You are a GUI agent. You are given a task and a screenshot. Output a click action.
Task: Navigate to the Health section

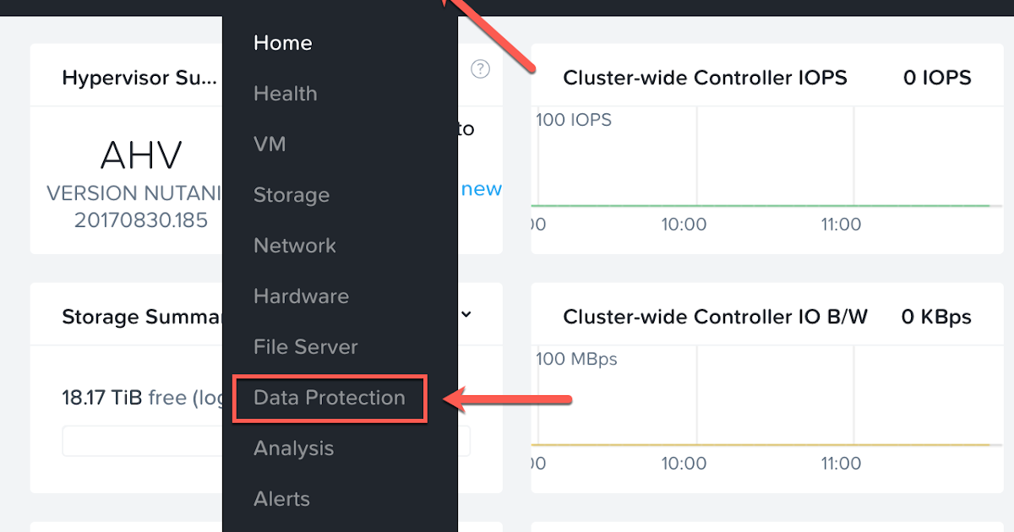click(x=285, y=94)
